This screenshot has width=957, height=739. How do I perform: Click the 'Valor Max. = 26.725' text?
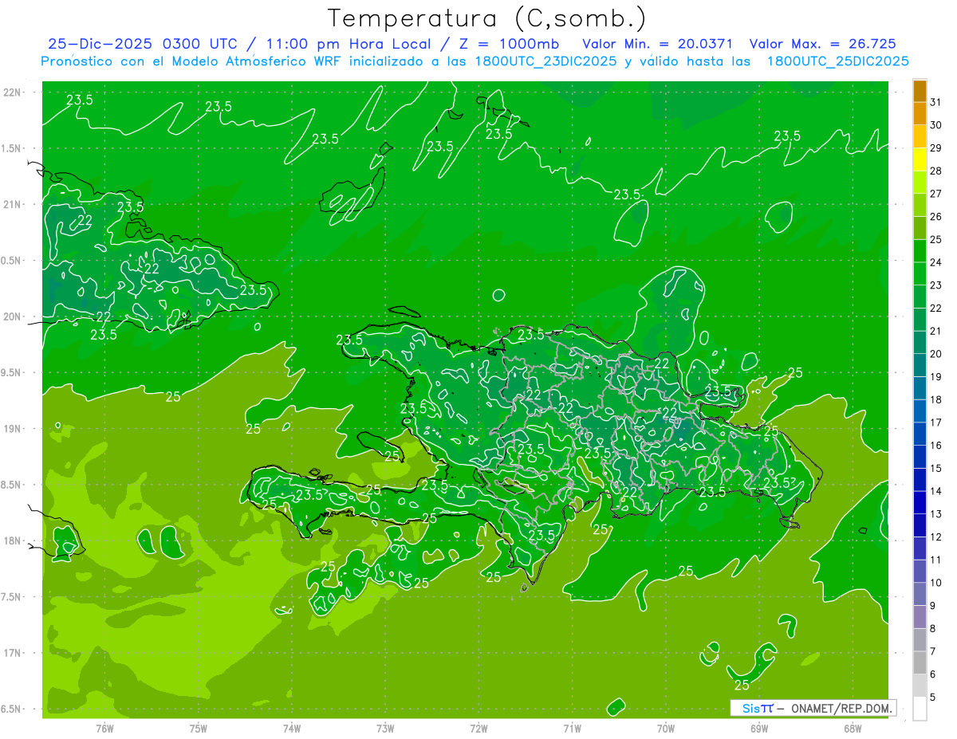click(x=821, y=44)
